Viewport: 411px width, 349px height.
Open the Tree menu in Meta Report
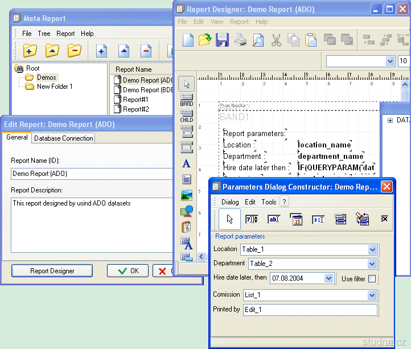pos(44,34)
